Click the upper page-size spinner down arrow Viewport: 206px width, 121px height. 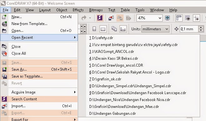point(81,26)
